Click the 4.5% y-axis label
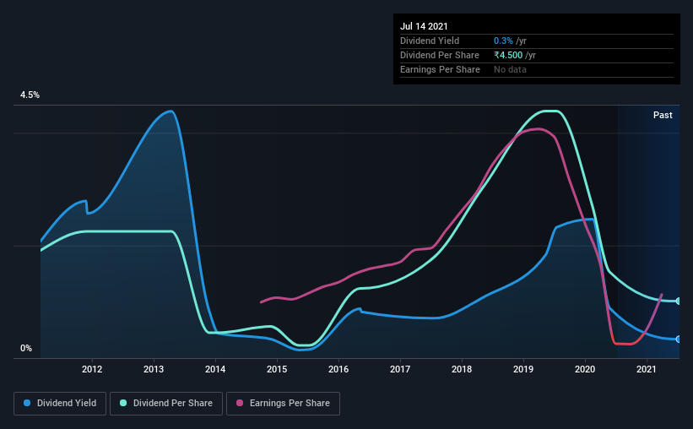 (30, 95)
